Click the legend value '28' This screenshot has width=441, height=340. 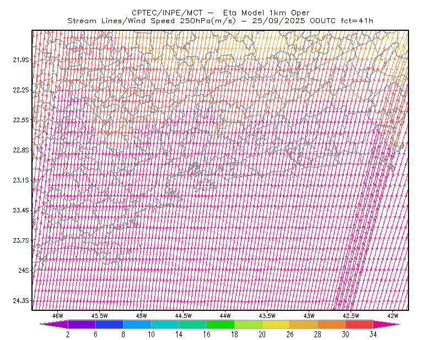pos(318,334)
